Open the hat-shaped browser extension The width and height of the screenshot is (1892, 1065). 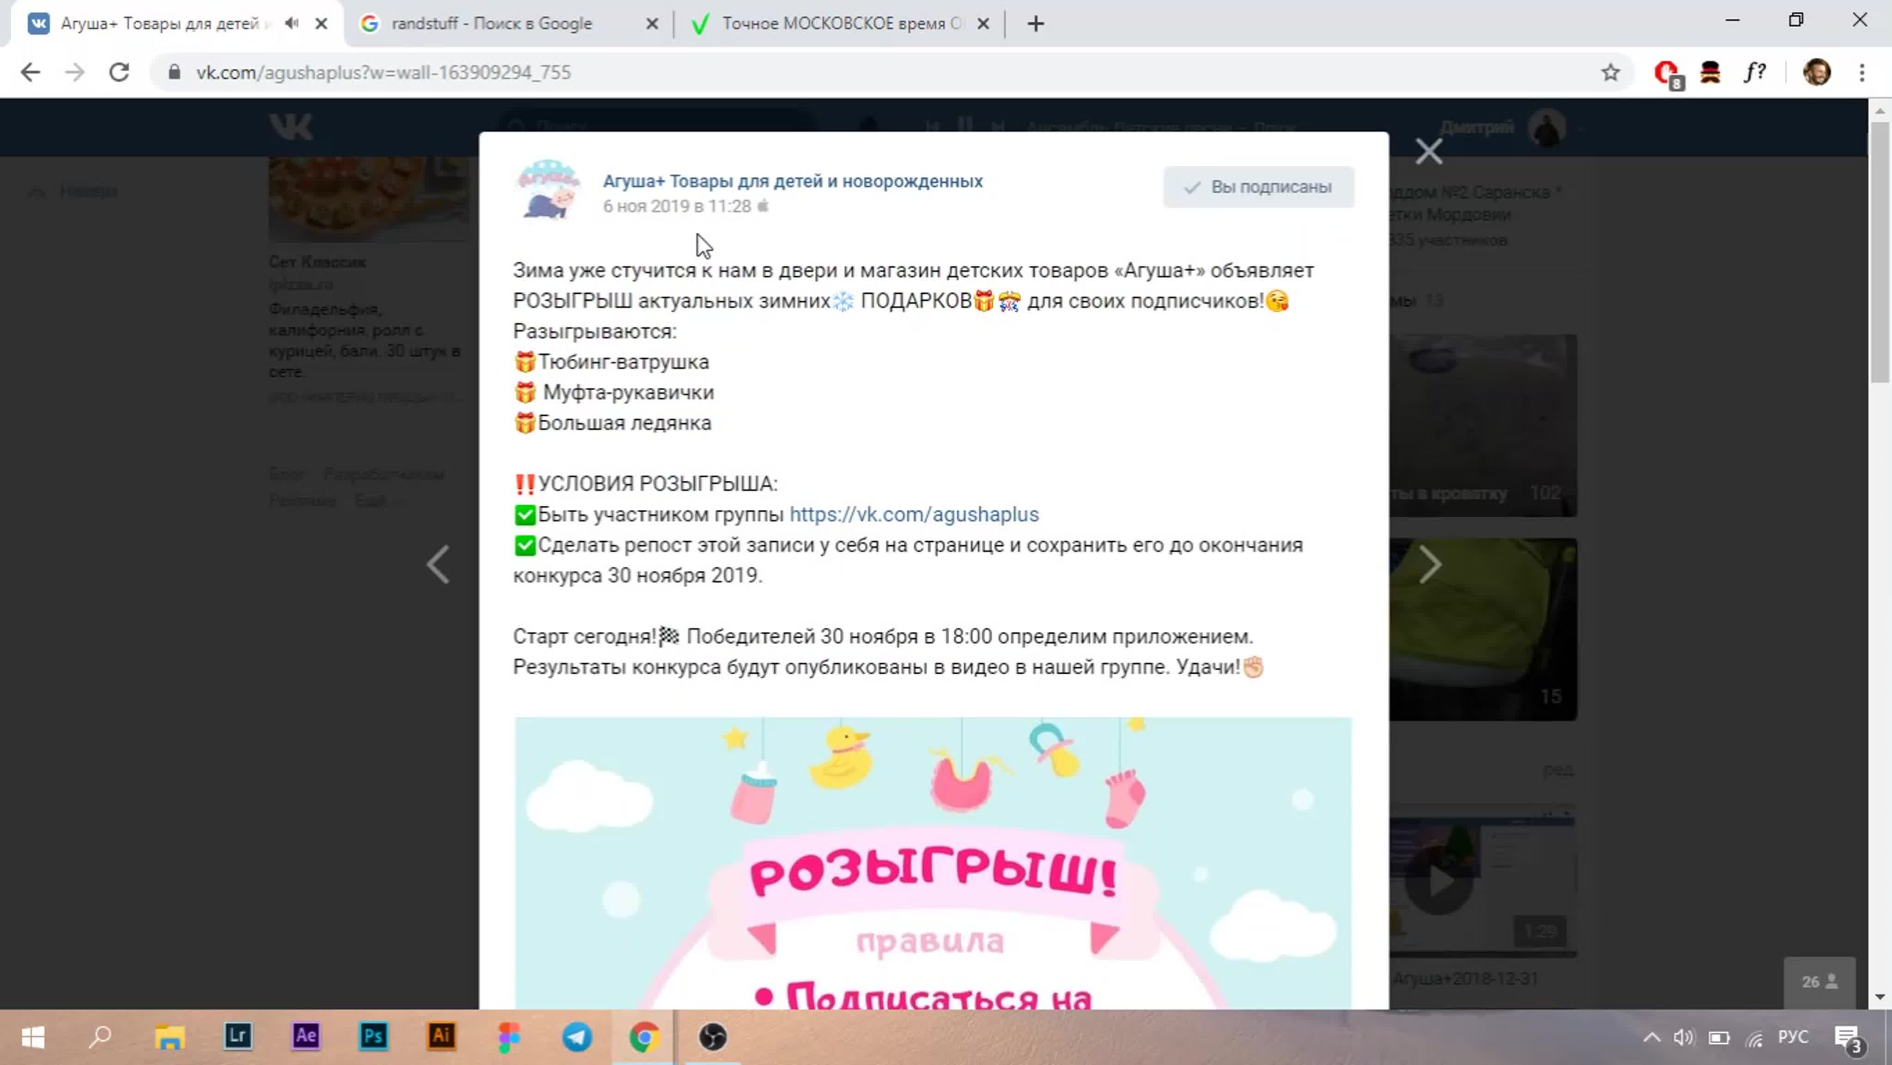pyautogui.click(x=1710, y=72)
